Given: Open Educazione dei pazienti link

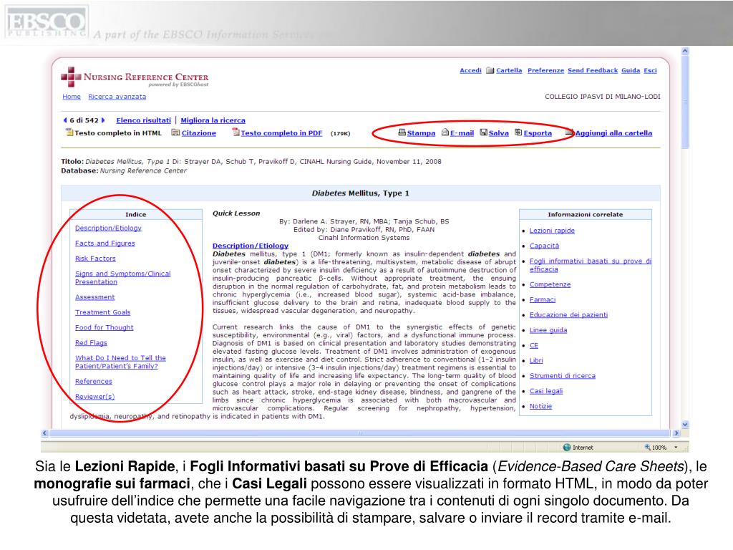Looking at the screenshot, I should 568,315.
